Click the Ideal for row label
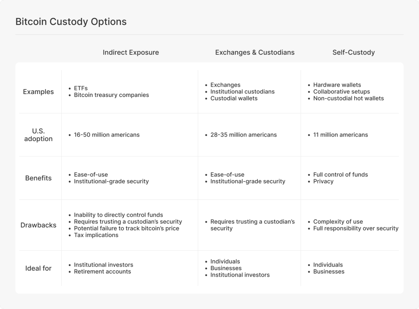The image size is (419, 309). pyautogui.click(x=38, y=268)
